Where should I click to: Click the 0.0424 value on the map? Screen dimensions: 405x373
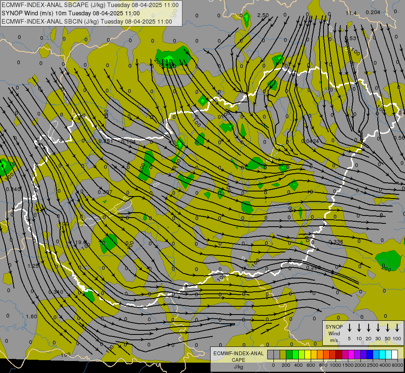point(310,141)
